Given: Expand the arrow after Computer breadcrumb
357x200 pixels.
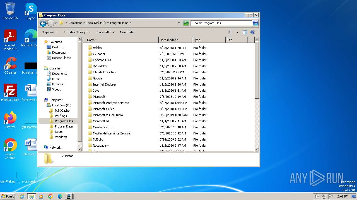Looking at the screenshot, I should coord(84,23).
